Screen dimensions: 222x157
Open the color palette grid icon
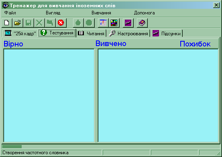(114, 23)
